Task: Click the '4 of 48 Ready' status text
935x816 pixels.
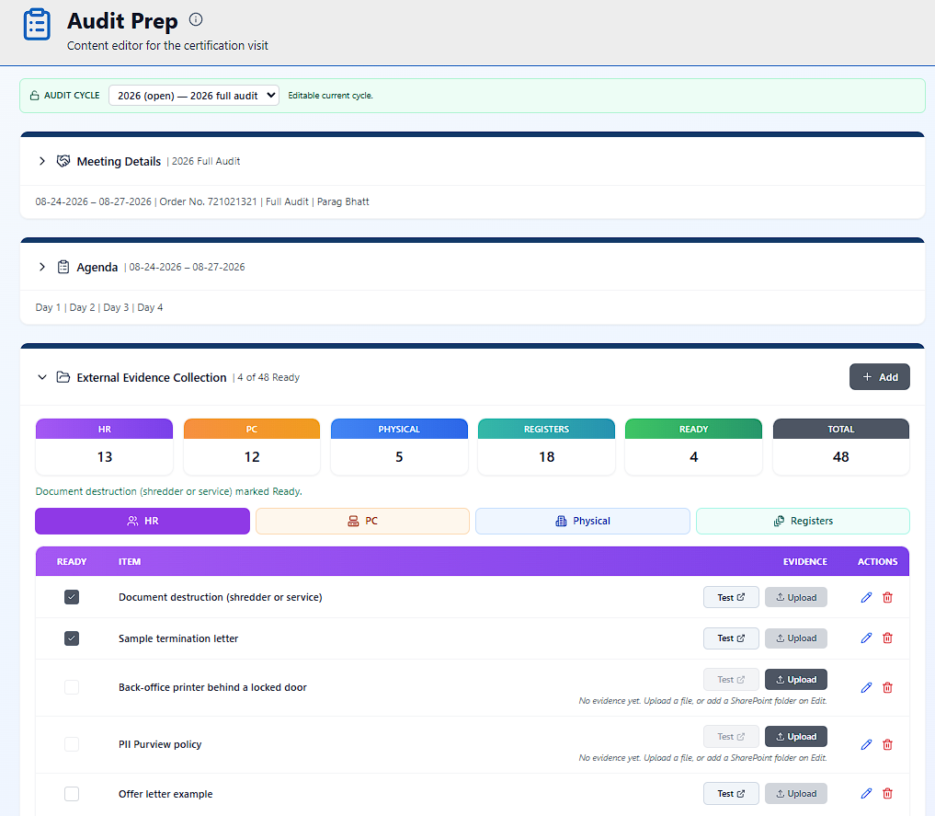Action: (x=268, y=377)
